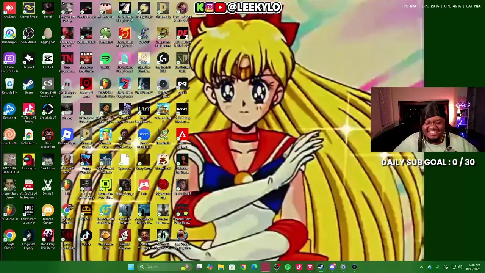This screenshot has height=273, width=485.
Task: Expand the system tray hidden icons
Action: [x=421, y=267]
